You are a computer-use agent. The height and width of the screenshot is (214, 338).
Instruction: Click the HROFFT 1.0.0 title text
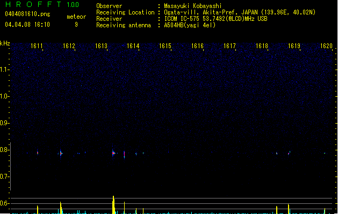coord(42,4)
